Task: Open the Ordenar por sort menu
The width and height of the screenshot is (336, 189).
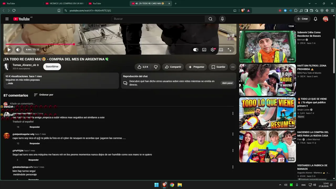Action: point(44,95)
